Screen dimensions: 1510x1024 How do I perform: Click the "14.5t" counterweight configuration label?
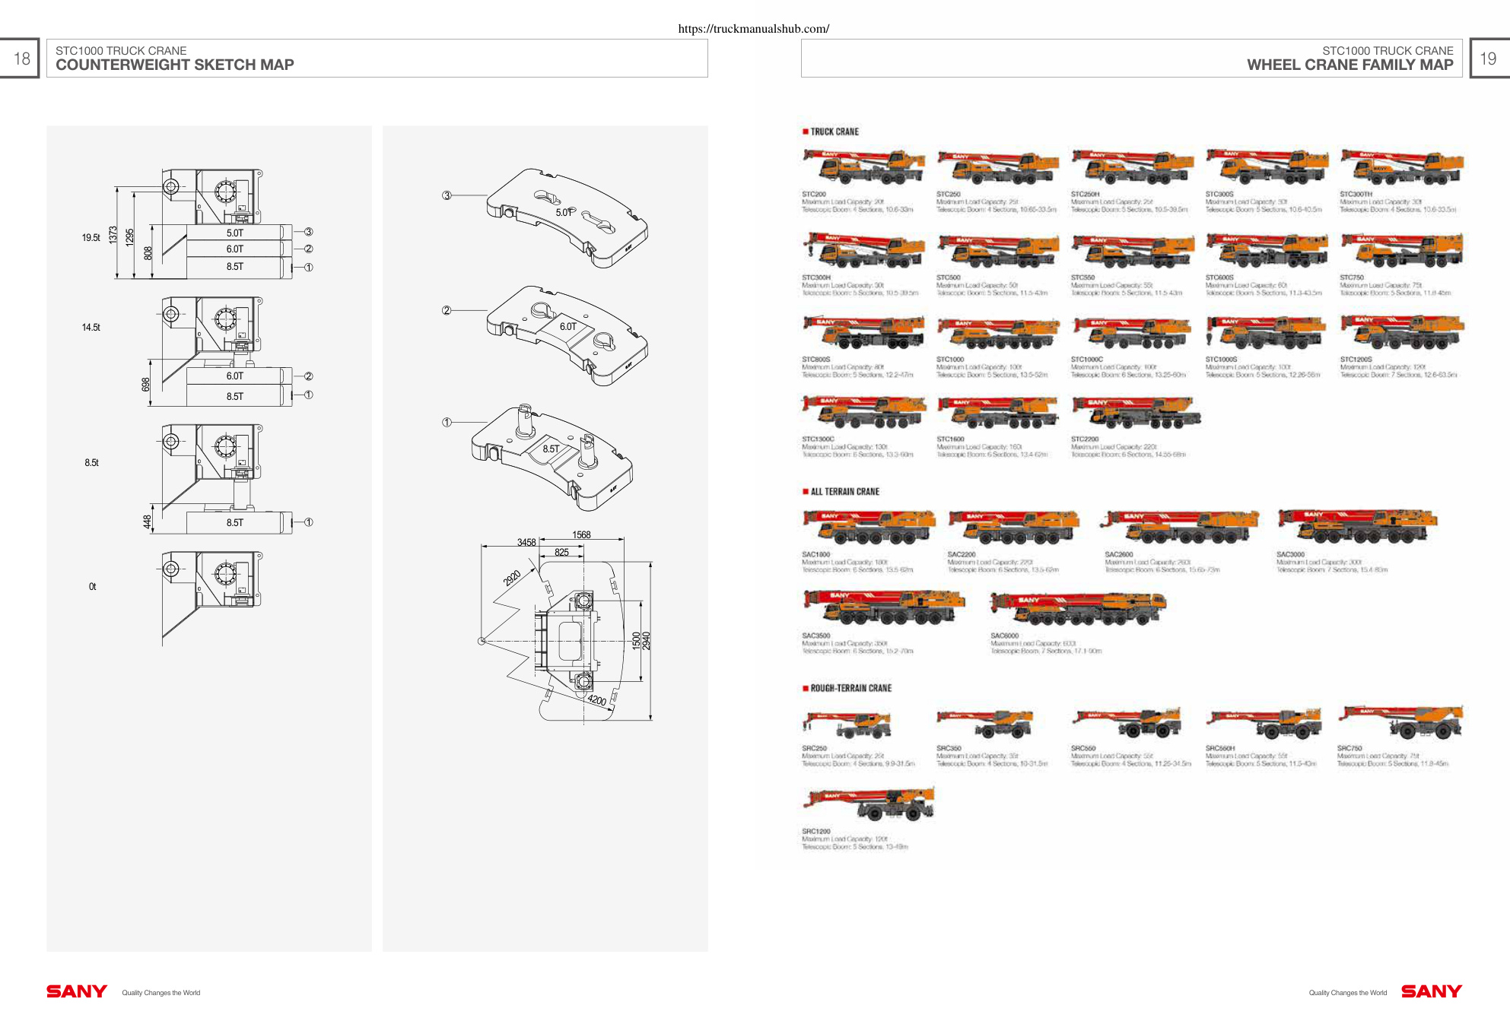pos(91,328)
